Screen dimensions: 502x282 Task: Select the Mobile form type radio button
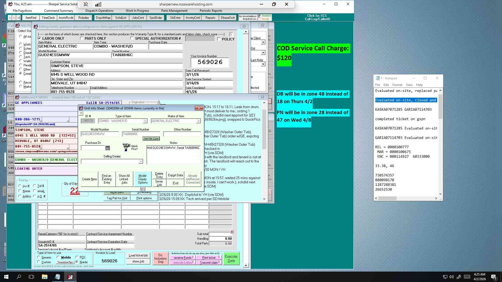(58, 257)
